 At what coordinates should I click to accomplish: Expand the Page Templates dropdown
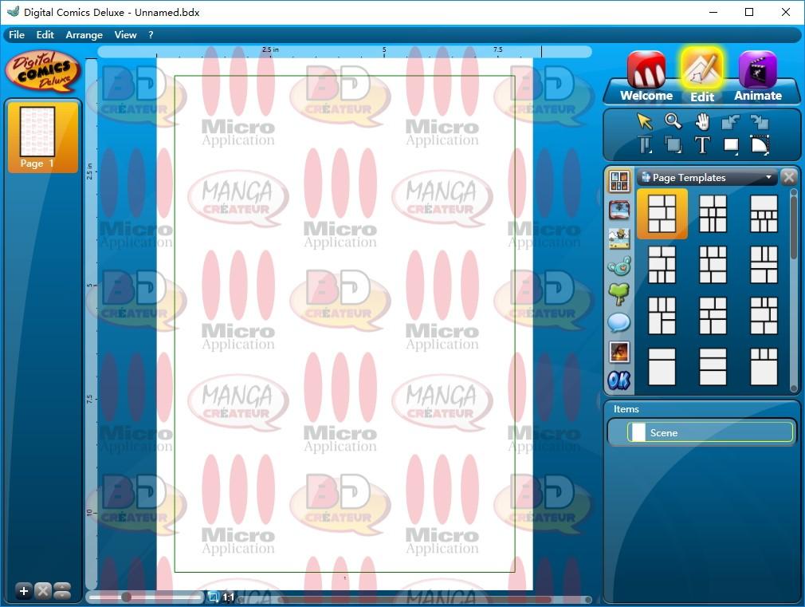click(768, 177)
